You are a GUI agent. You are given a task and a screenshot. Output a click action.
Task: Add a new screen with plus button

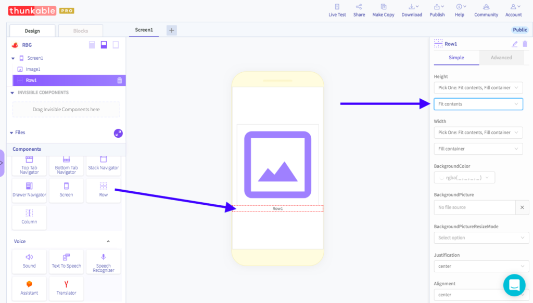pyautogui.click(x=171, y=30)
